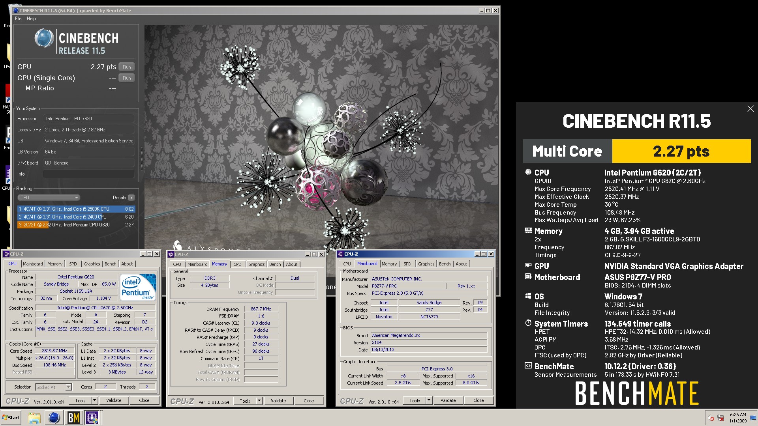Viewport: 758px width, 426px height.
Task: Select the Pentium G620 ranking entry
Action: (x=76, y=225)
